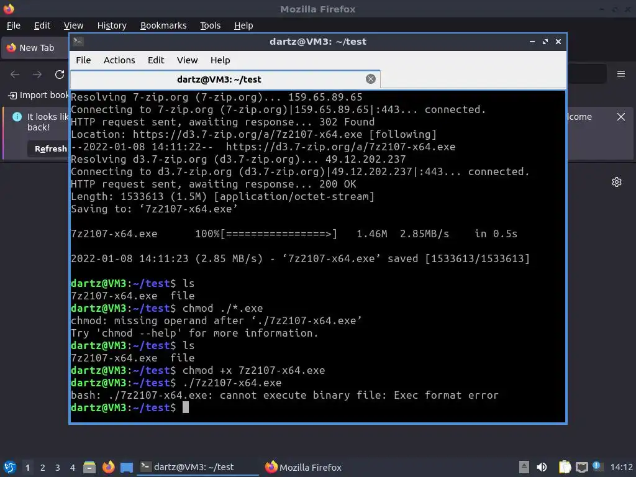Open the Firefox View menu
Image resolution: width=636 pixels, height=477 pixels.
click(73, 25)
